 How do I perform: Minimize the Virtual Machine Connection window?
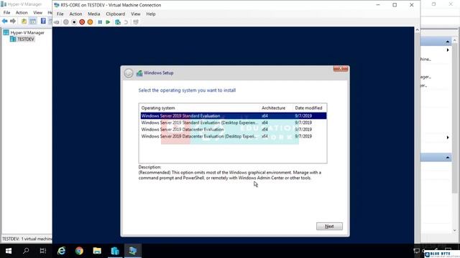pyautogui.click(x=378, y=5)
